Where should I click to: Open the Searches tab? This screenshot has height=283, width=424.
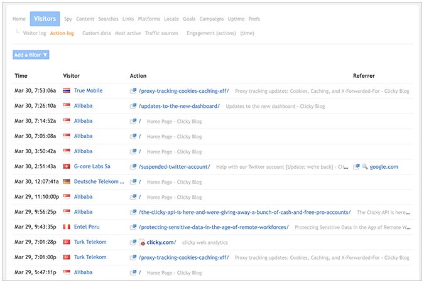(108, 19)
